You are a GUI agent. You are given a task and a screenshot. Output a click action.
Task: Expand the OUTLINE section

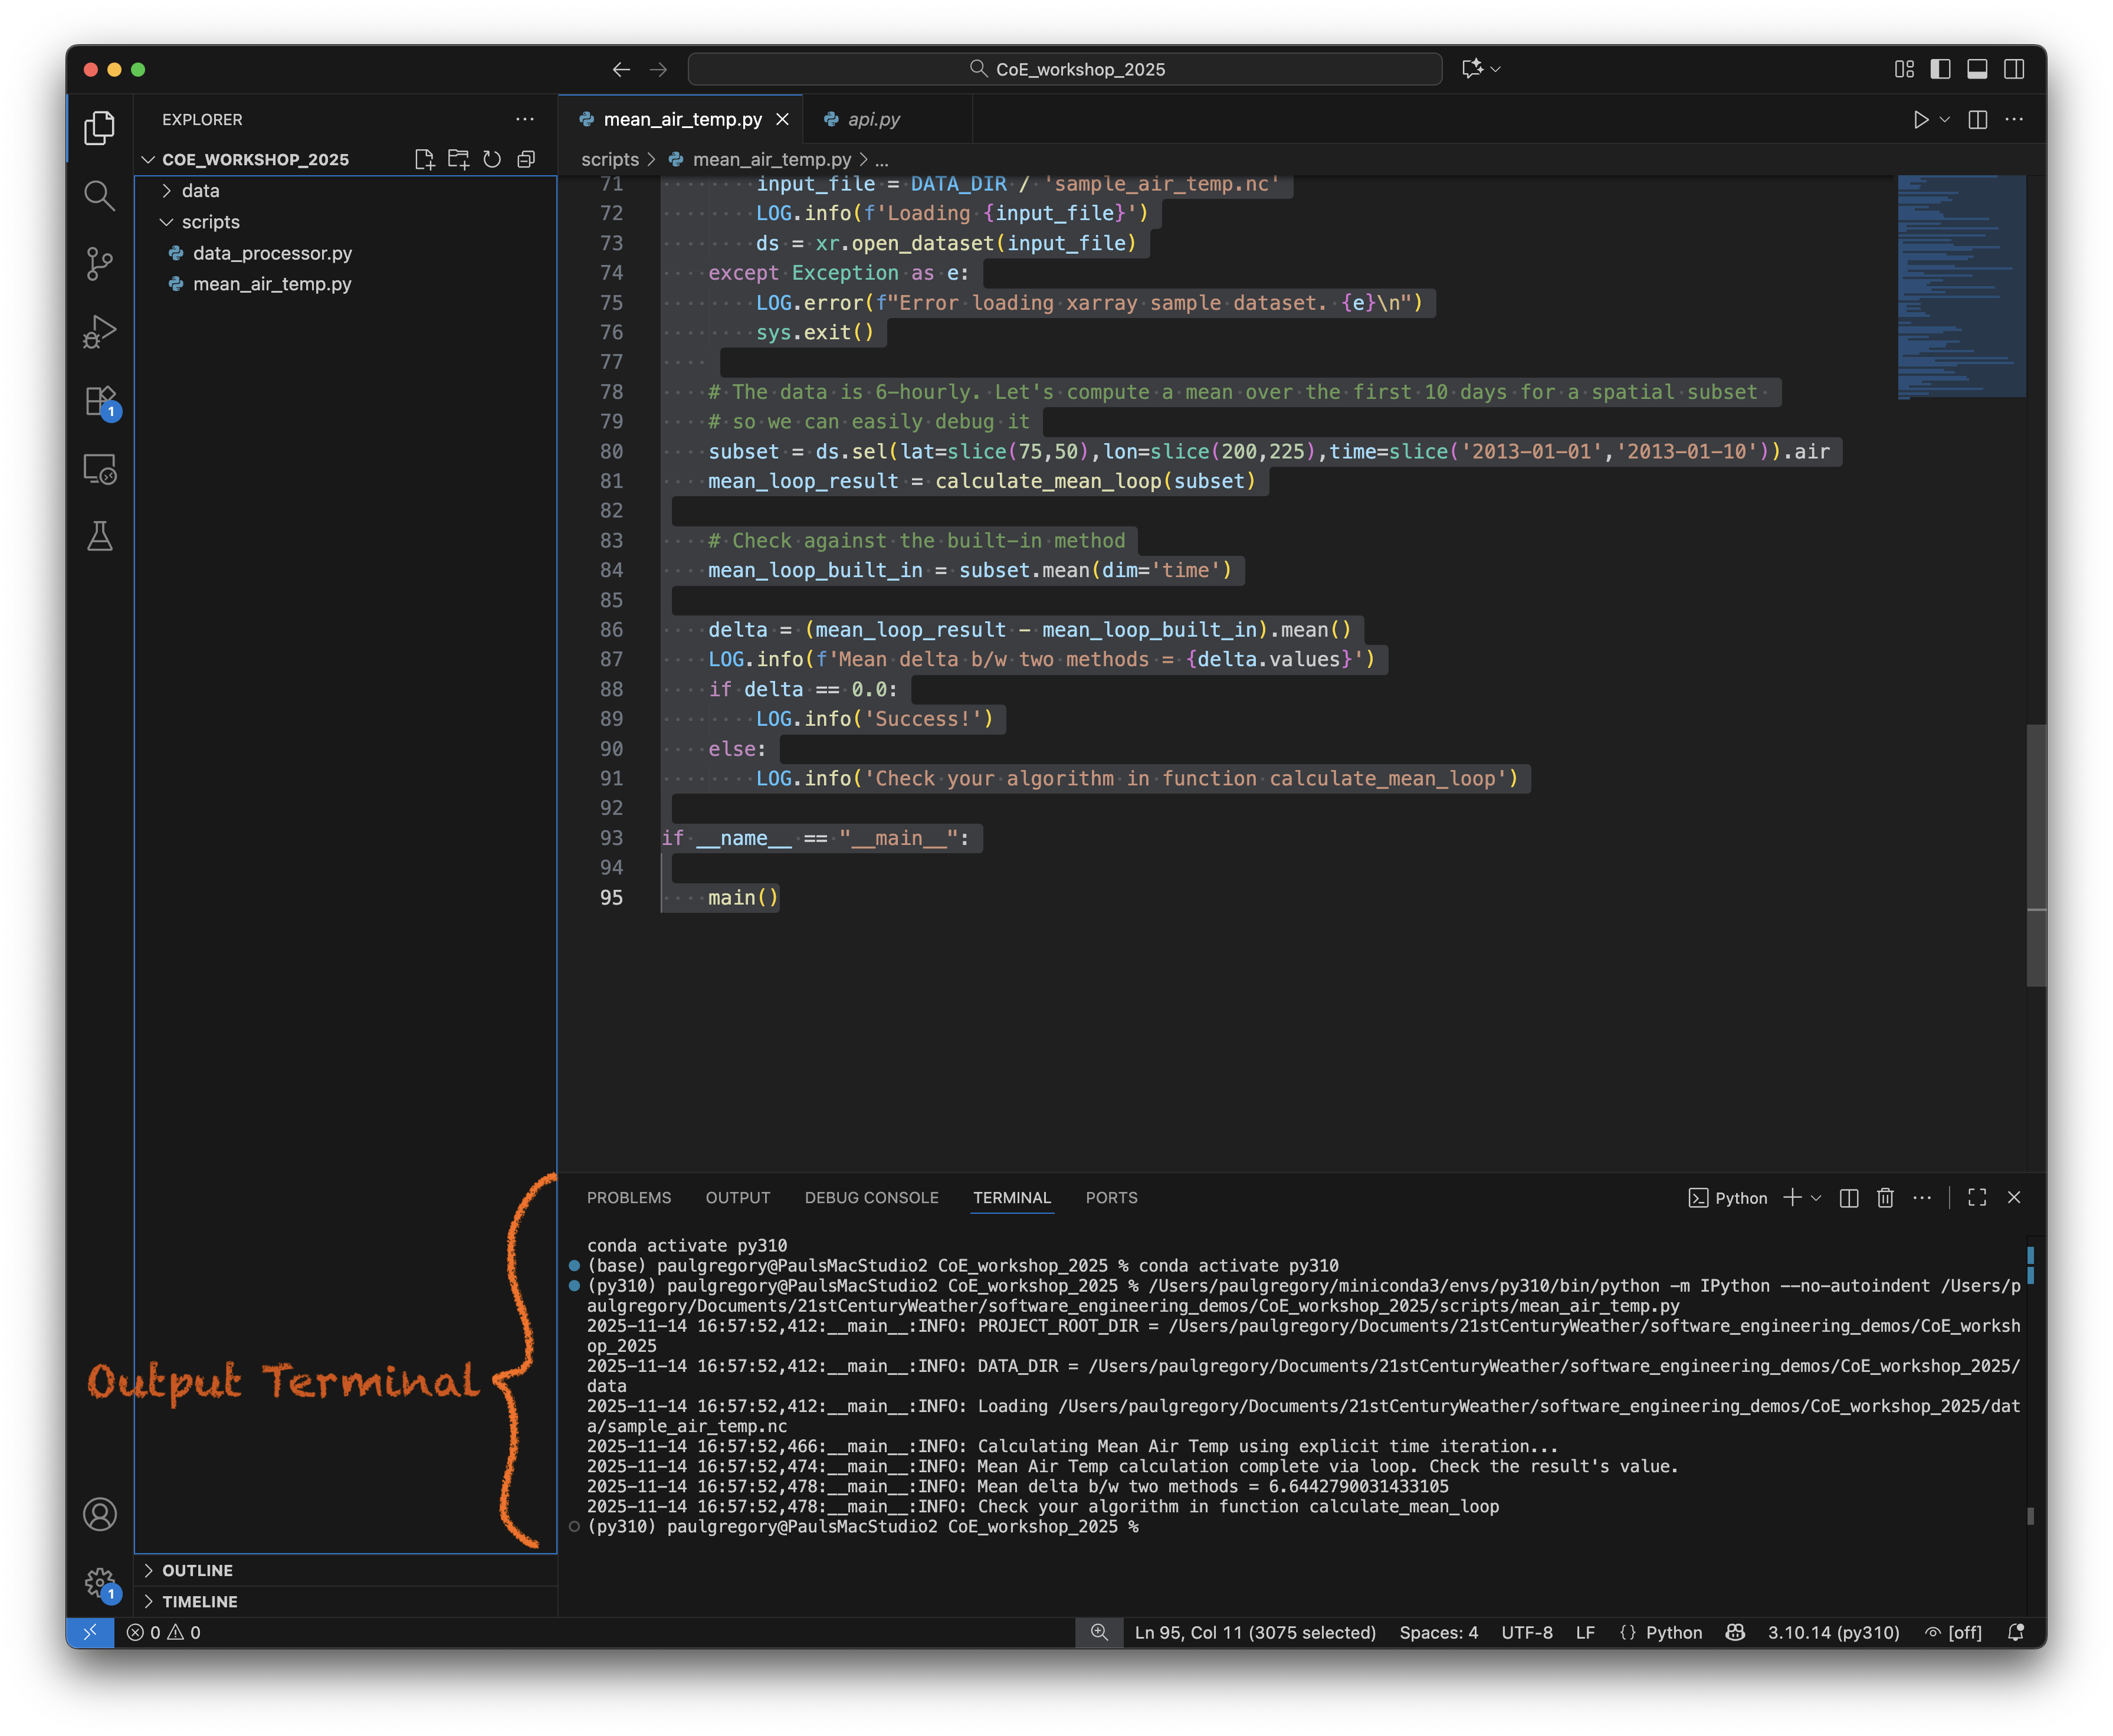(197, 1571)
